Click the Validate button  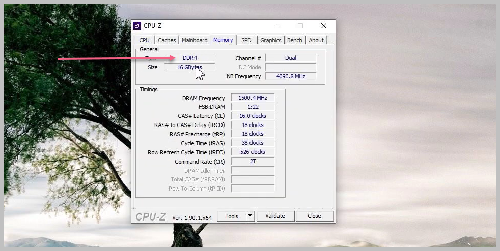click(275, 216)
